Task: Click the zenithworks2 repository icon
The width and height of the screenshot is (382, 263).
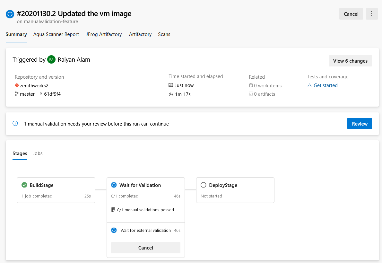Action: pyautogui.click(x=17, y=85)
